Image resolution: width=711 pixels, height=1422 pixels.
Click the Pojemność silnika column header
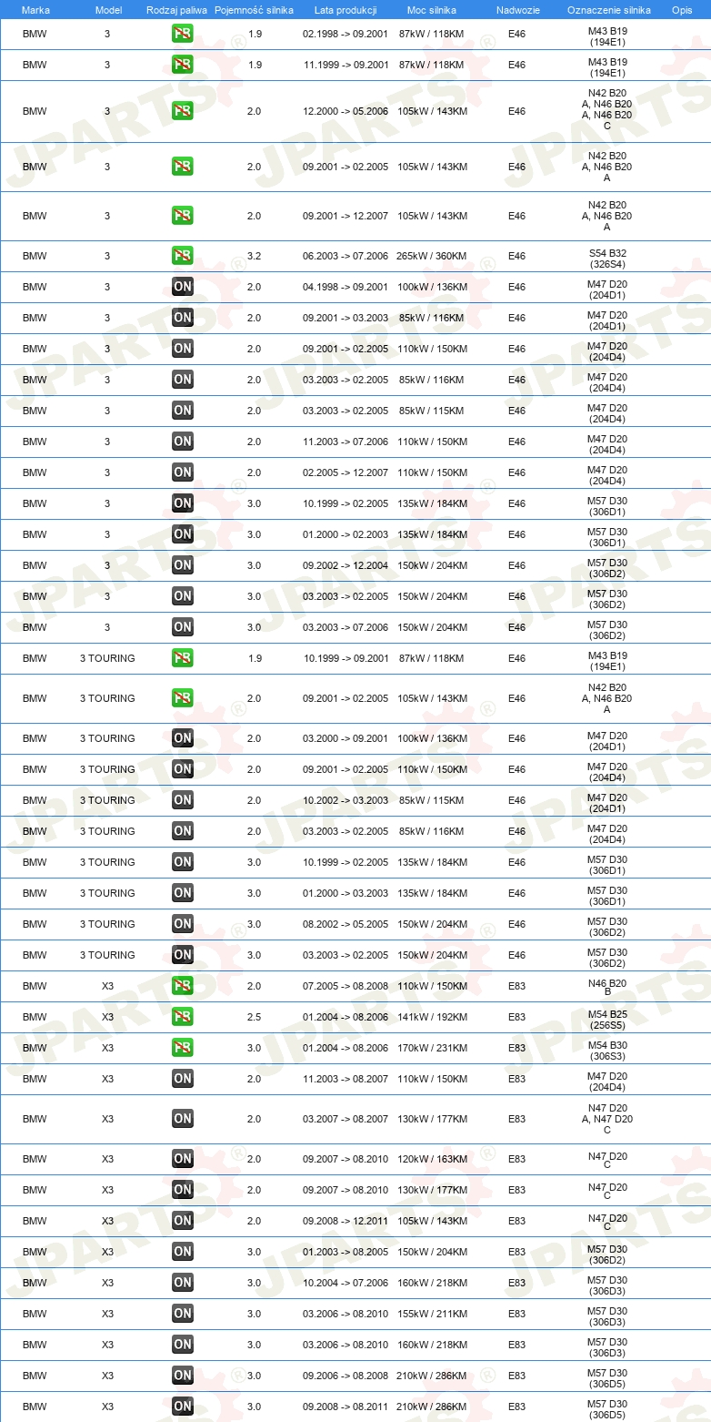[x=254, y=9]
